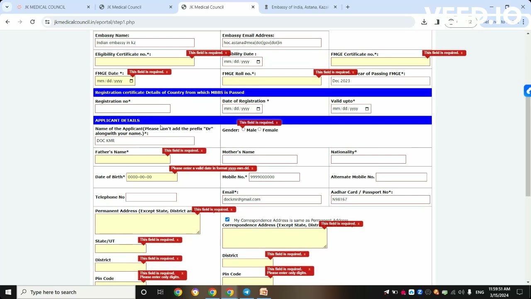Click the Registration no field
The height and width of the screenshot is (299, 531).
(x=133, y=109)
